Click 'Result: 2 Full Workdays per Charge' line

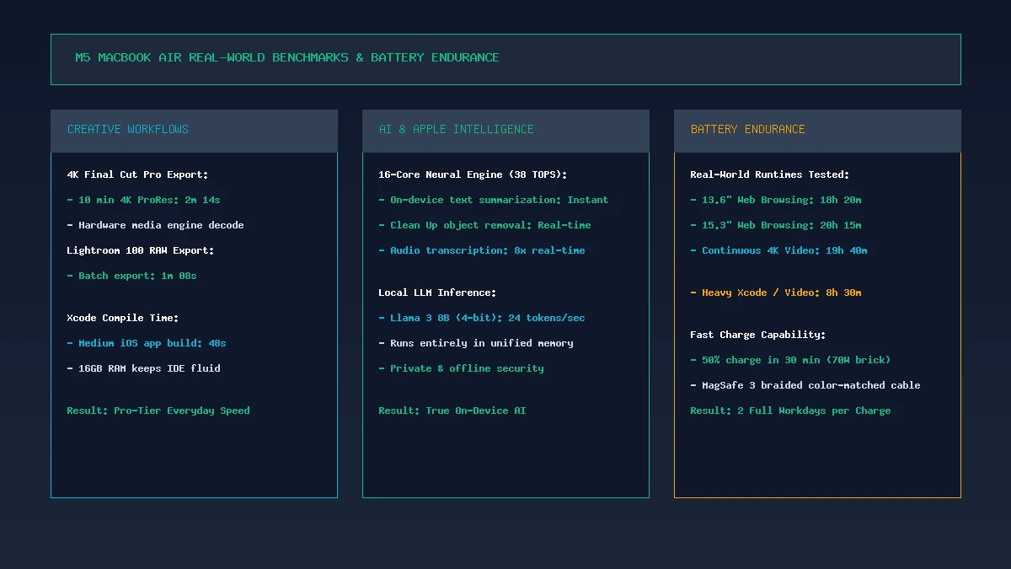790,411
